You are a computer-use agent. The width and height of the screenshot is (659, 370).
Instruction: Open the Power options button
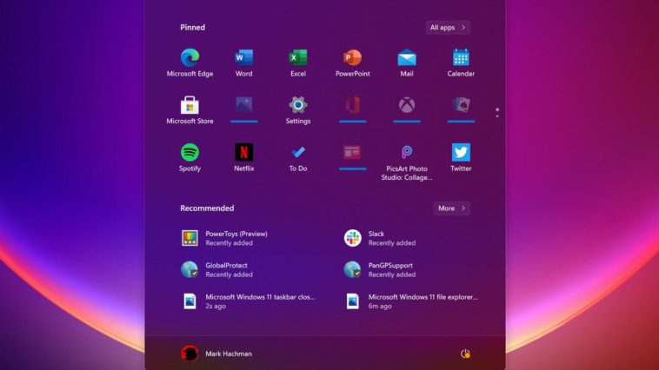(x=465, y=354)
